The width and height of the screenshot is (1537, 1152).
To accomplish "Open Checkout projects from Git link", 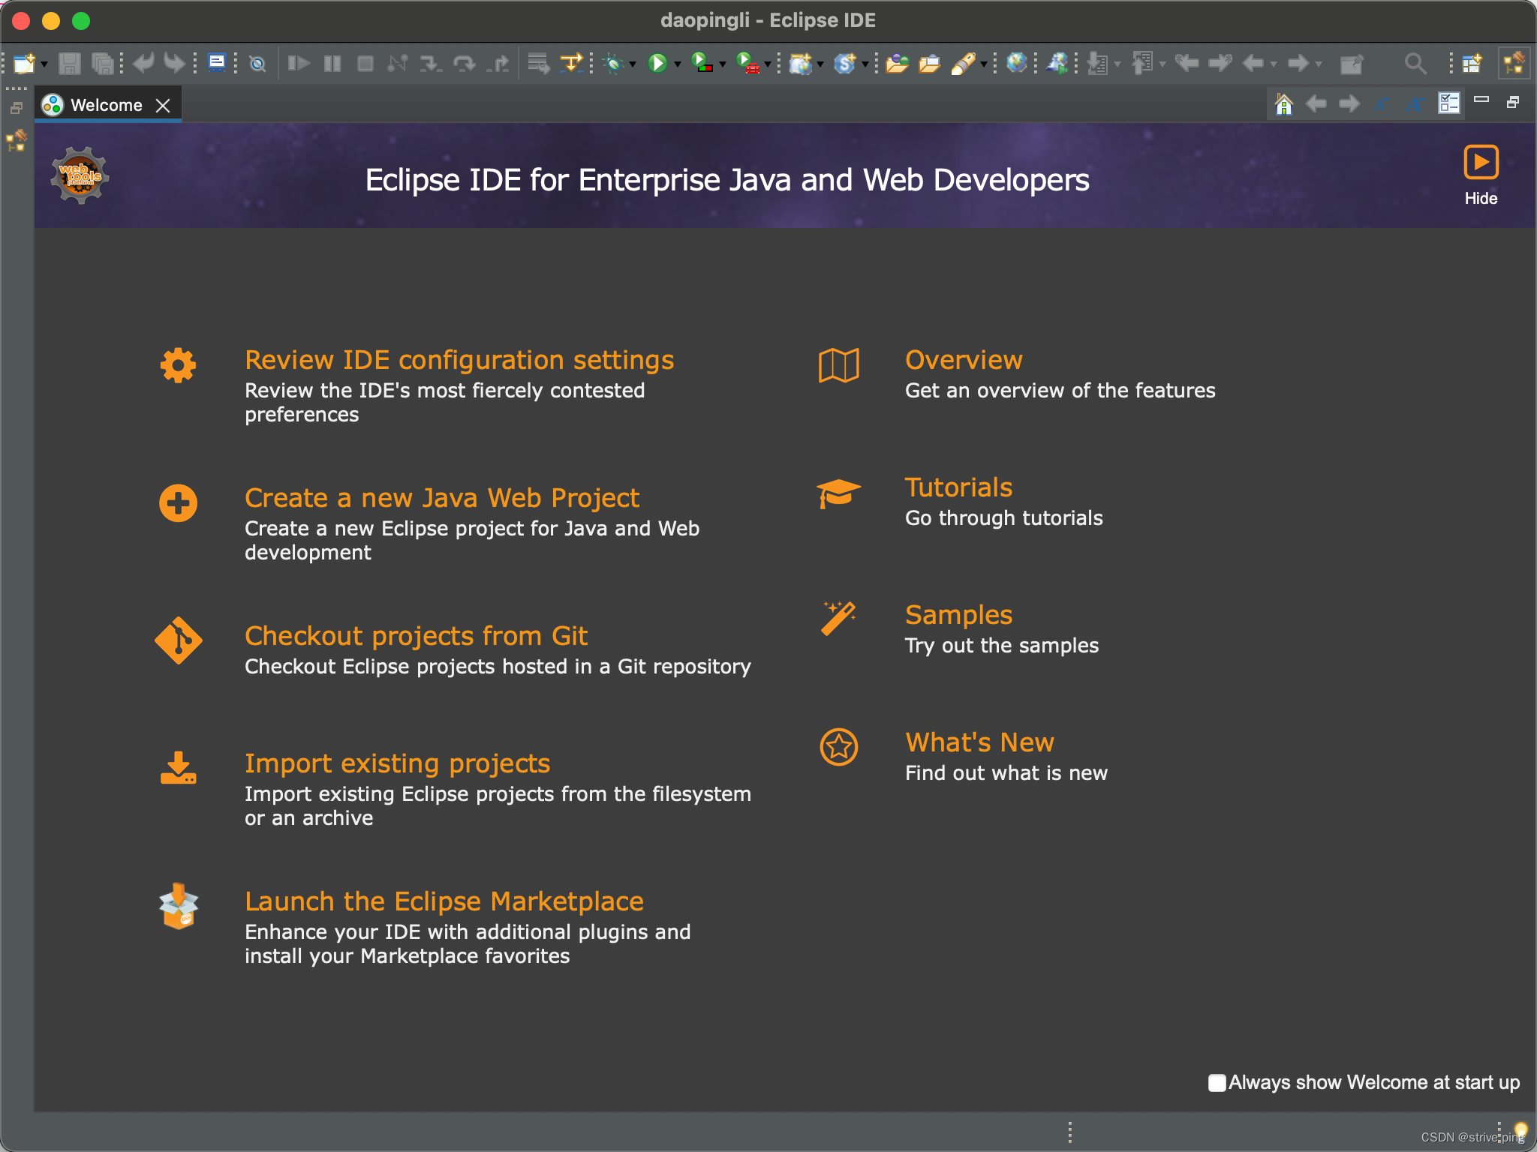I will pos(416,636).
